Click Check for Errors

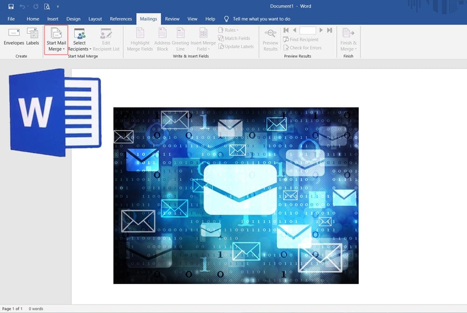coord(302,48)
